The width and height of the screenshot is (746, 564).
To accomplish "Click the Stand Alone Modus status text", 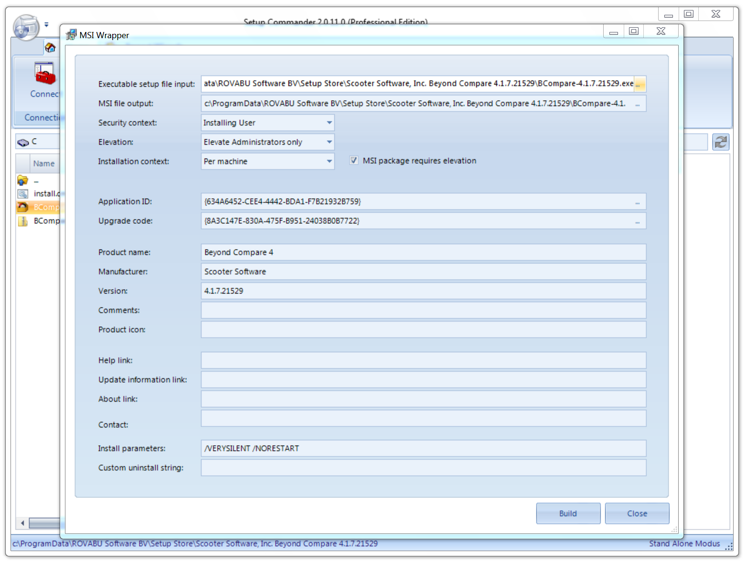I will click(684, 543).
